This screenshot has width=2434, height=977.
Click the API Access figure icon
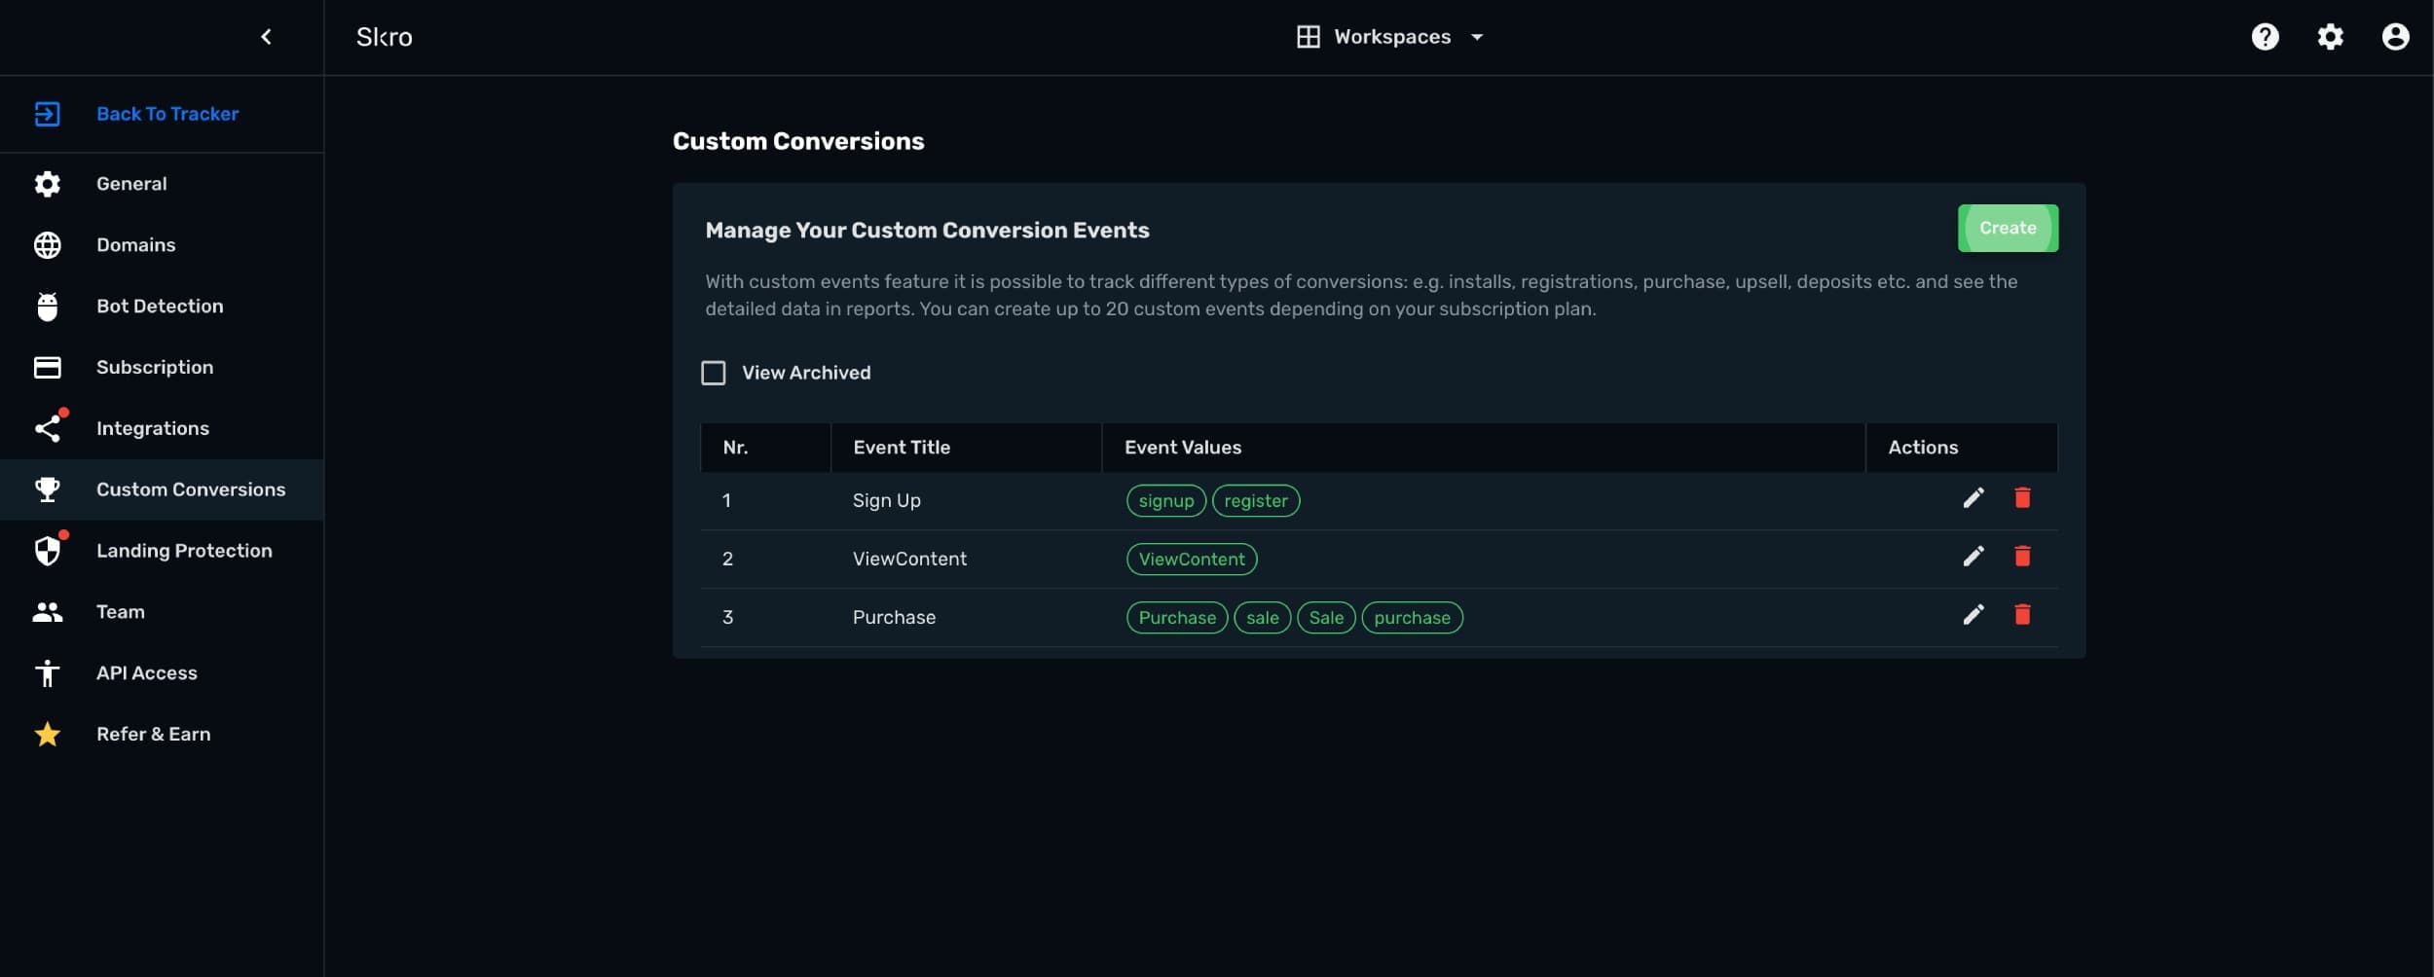click(x=47, y=673)
